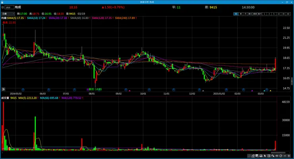Screen dimensions: 294x159
Task: Open the chart drawing/trend line tool icon
Action: 253,156
